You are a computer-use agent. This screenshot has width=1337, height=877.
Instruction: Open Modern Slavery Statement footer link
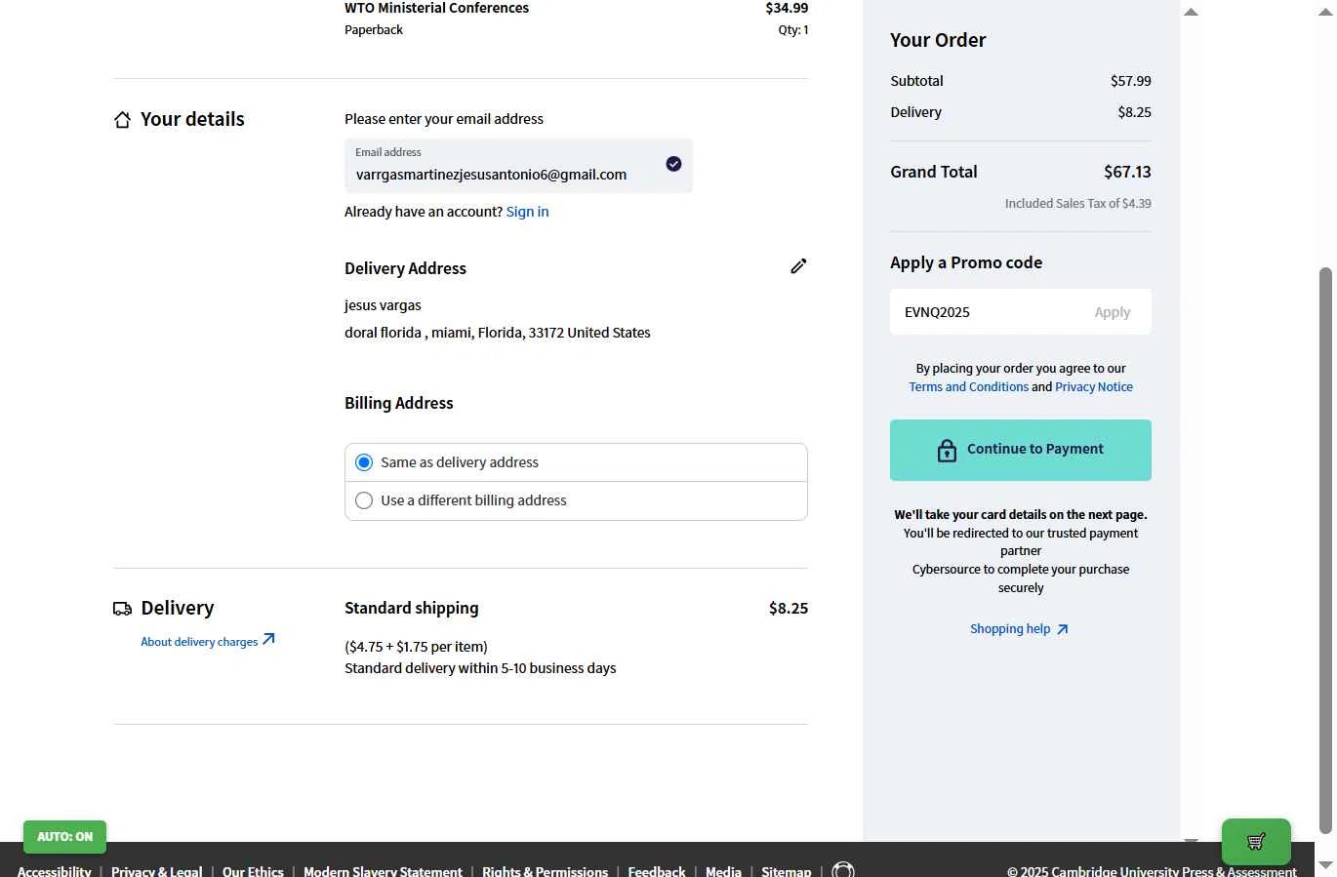(383, 871)
